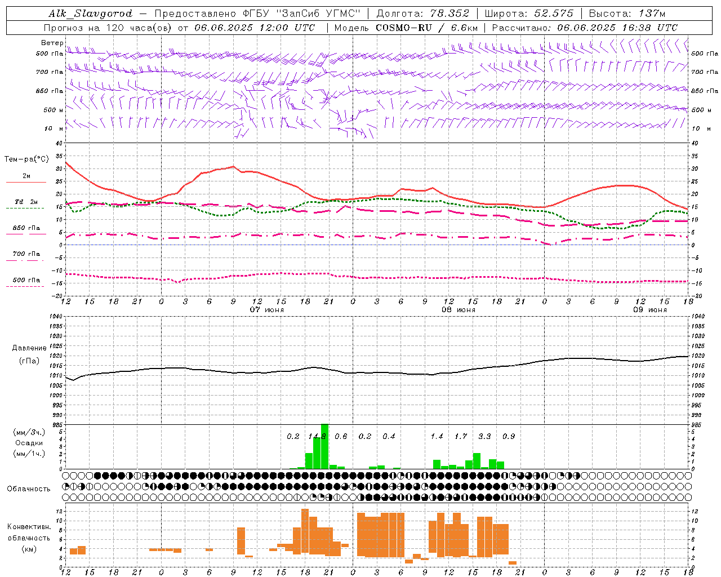Click the Td 2м dew point legend label
This screenshot has height=577, width=721.
coord(26,202)
